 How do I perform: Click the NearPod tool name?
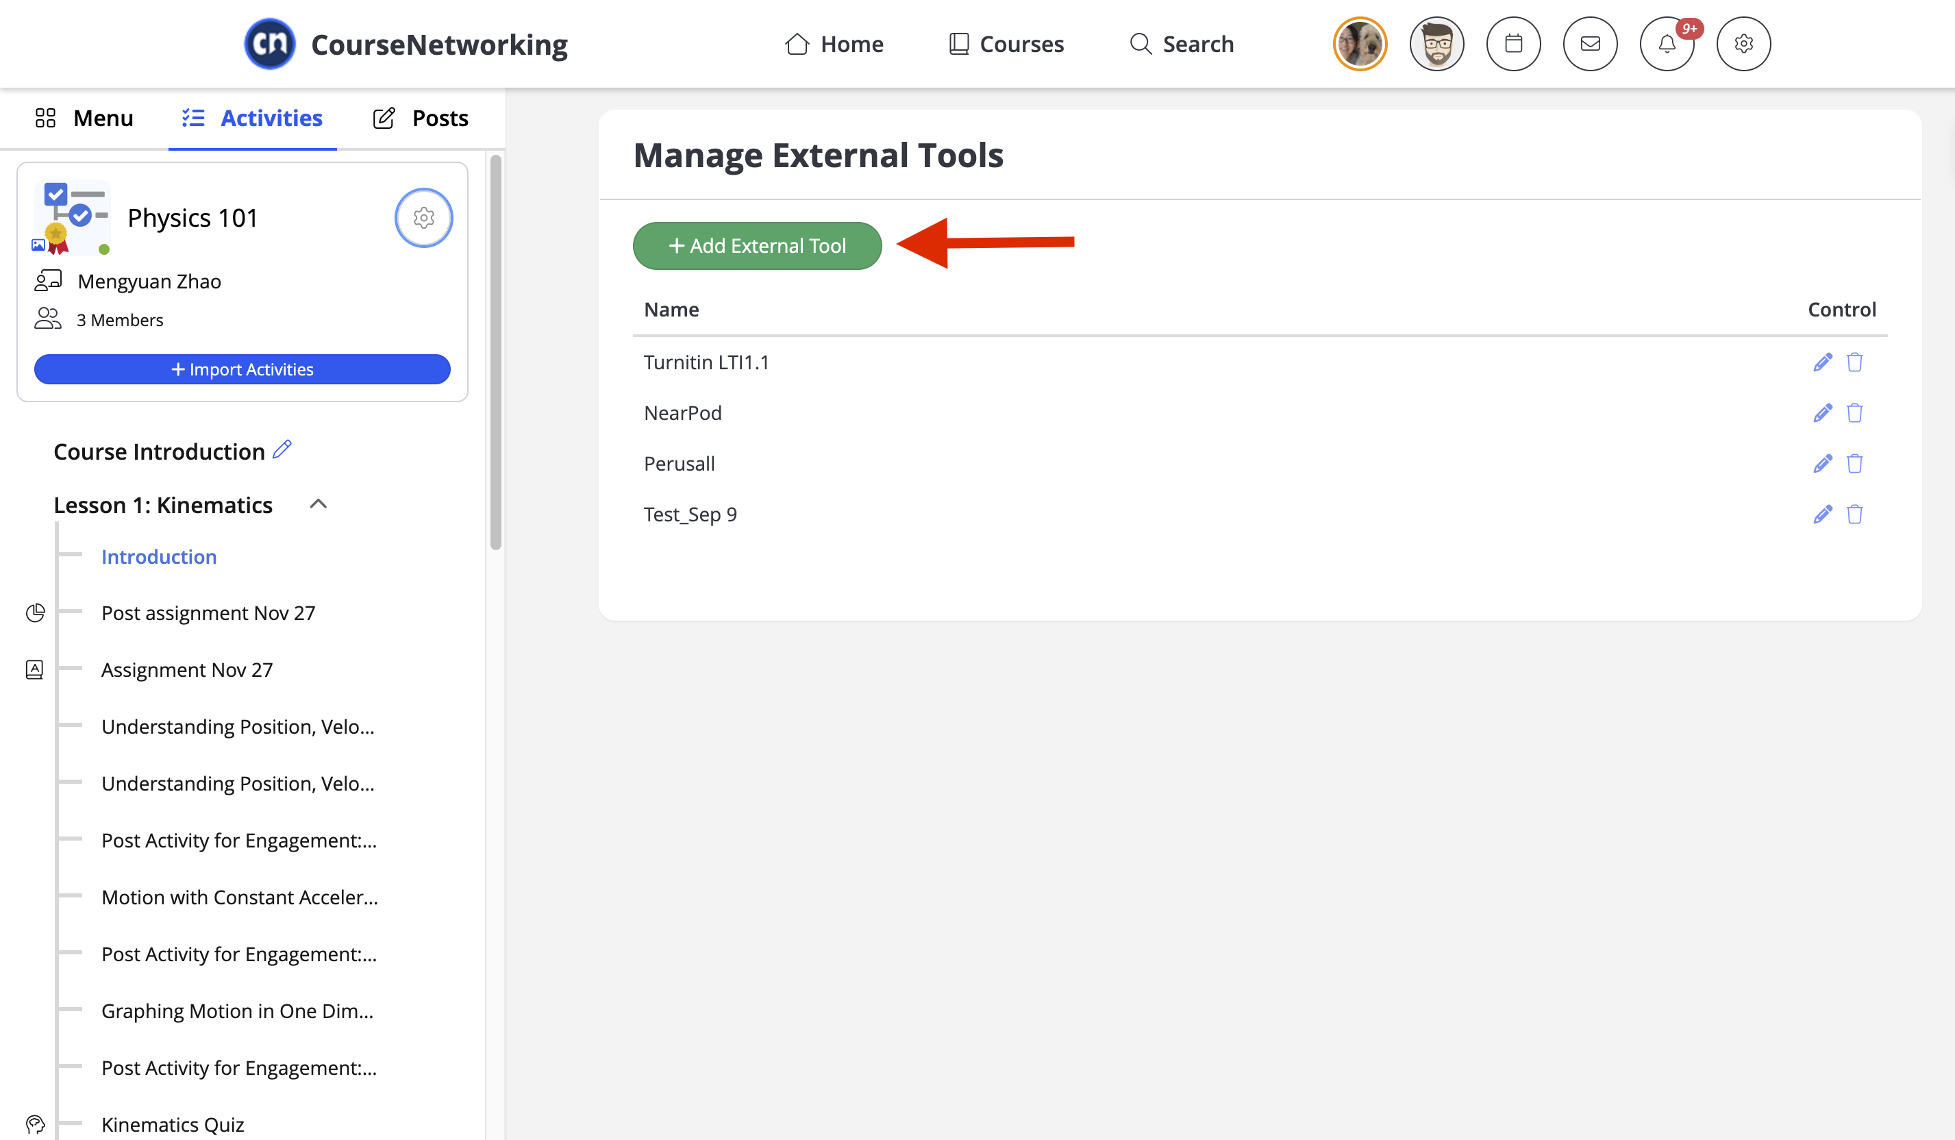[683, 413]
